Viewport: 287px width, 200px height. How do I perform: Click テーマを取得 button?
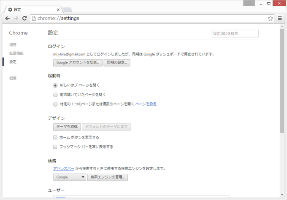coord(67,127)
